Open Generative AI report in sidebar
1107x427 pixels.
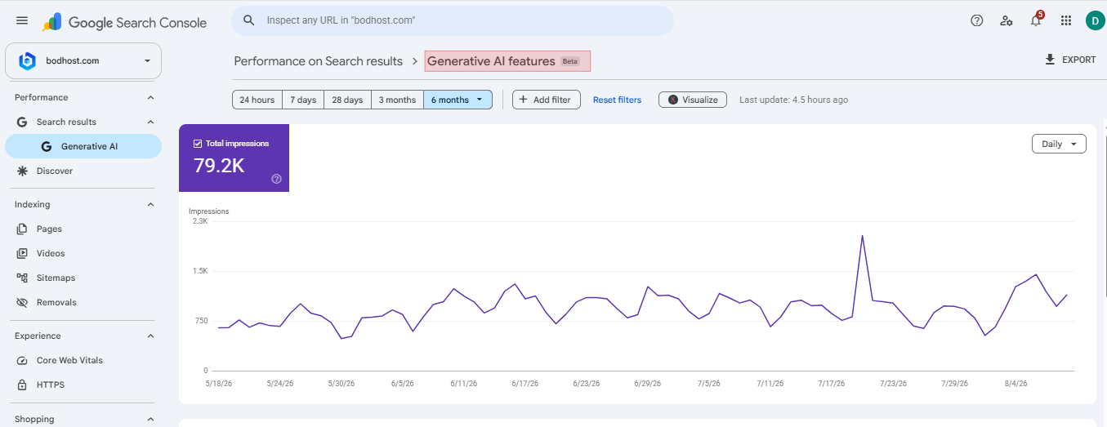83,146
